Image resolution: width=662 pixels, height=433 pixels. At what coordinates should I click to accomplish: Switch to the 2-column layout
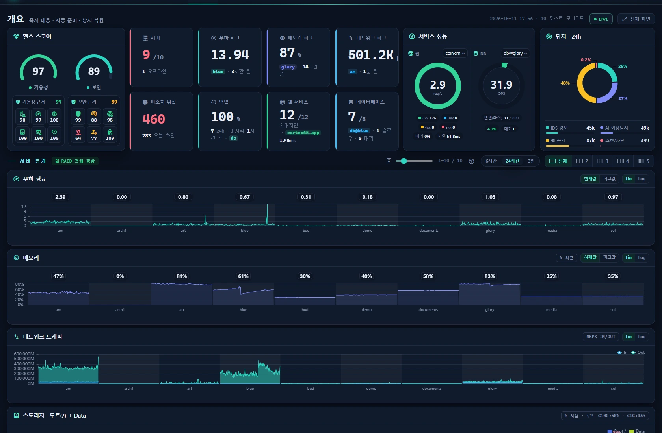pyautogui.click(x=582, y=161)
